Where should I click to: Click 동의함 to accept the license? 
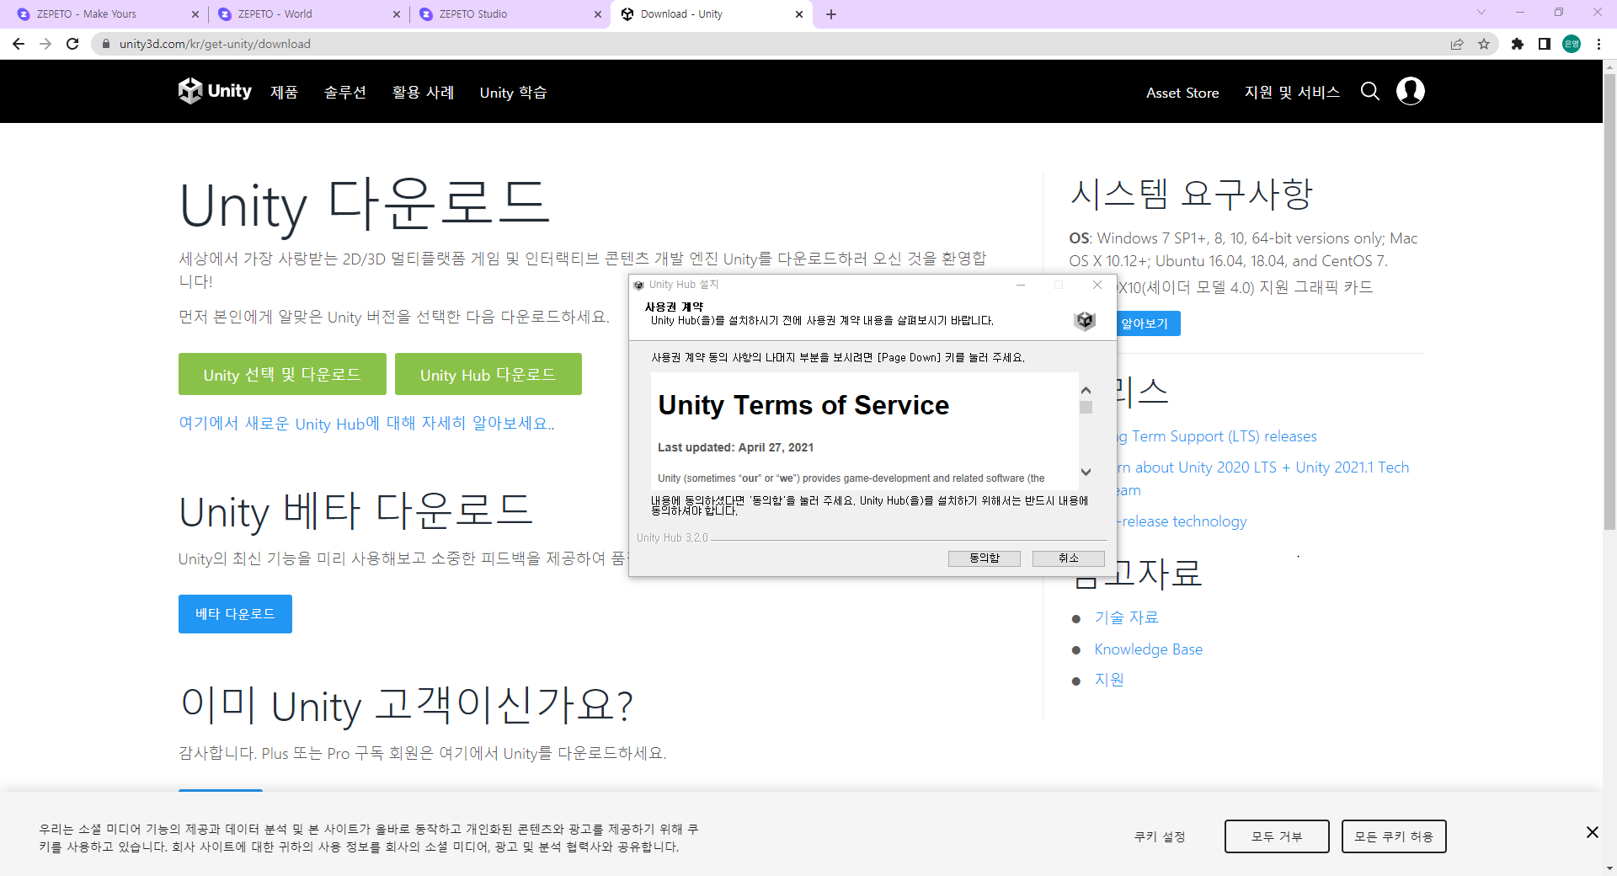coord(984,558)
